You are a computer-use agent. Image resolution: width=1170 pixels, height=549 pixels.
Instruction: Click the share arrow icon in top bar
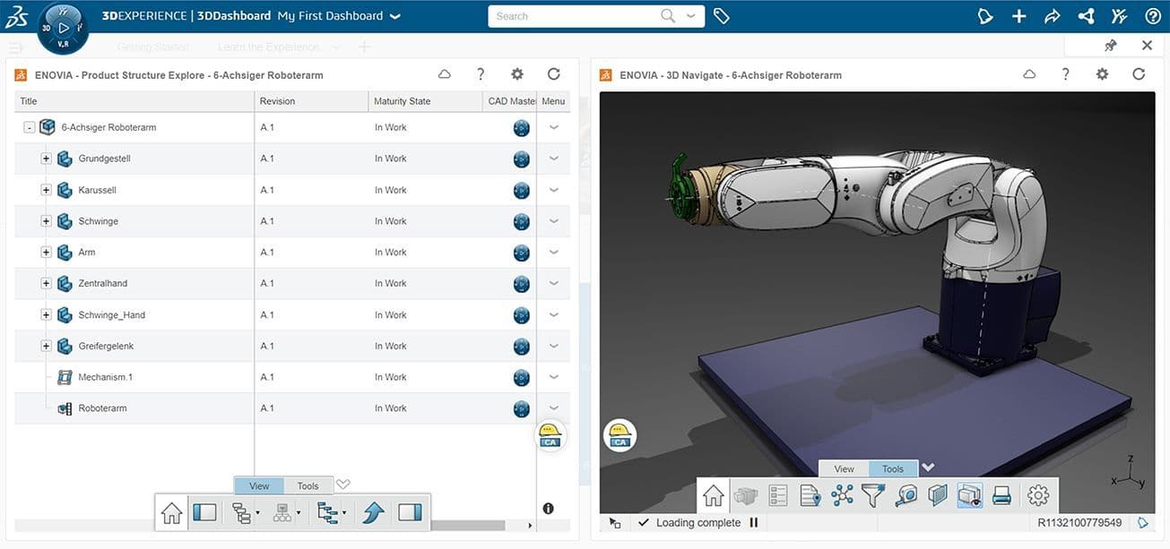pyautogui.click(x=1053, y=16)
